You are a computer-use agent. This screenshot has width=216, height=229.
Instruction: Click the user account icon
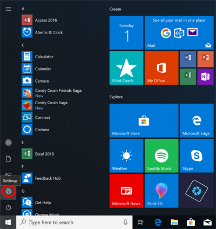pos(8,143)
